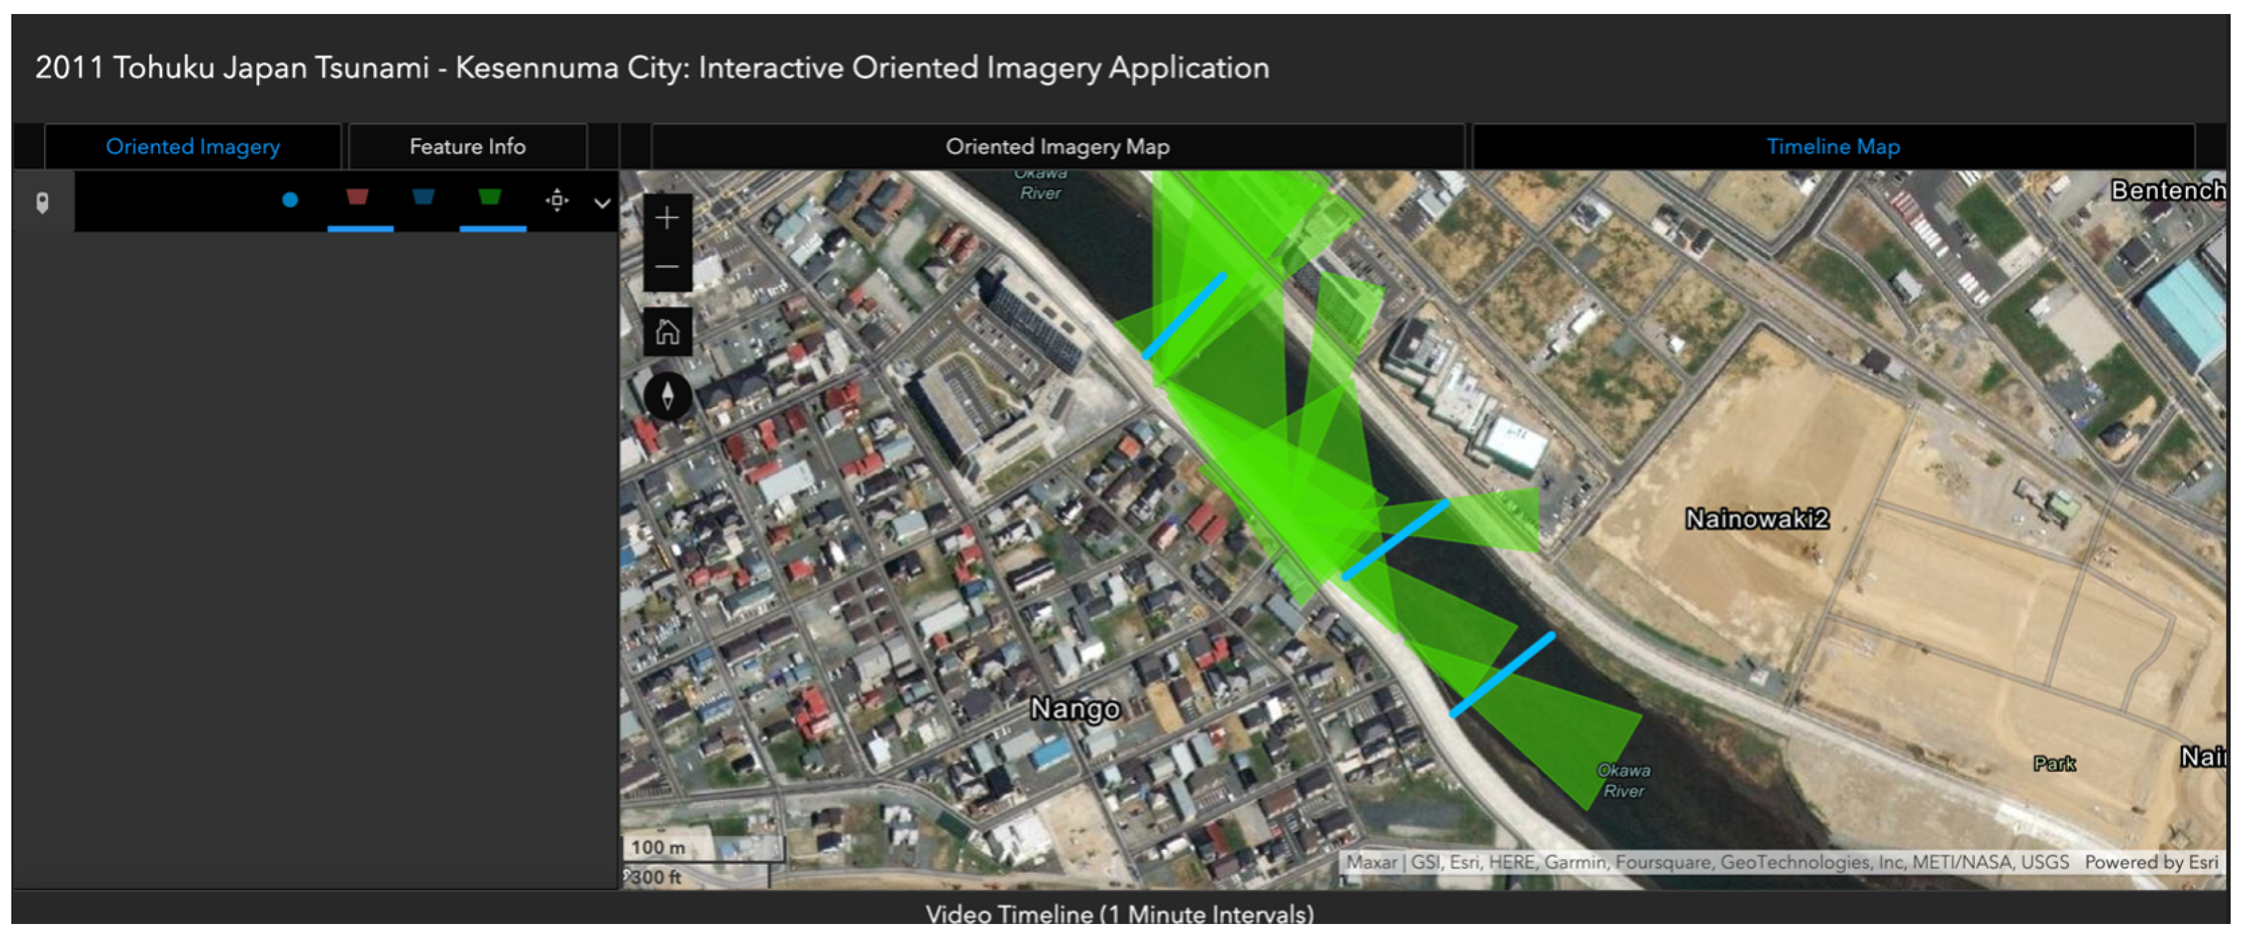Zoom in on the map
The height and width of the screenshot is (936, 2246).
(667, 218)
